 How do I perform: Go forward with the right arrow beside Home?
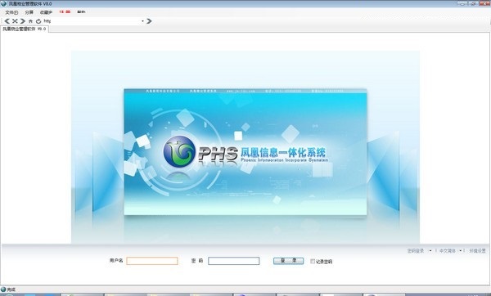coord(23,21)
